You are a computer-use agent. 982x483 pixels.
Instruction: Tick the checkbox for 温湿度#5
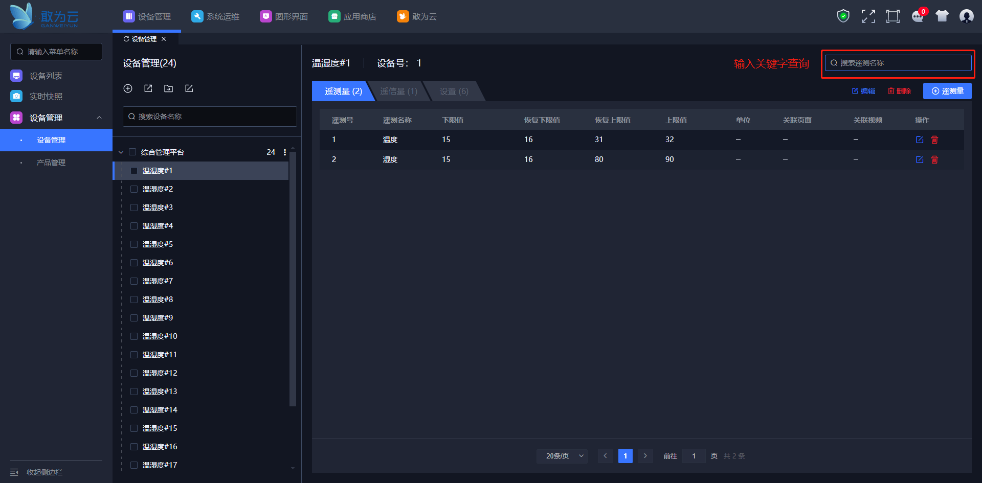(x=134, y=244)
